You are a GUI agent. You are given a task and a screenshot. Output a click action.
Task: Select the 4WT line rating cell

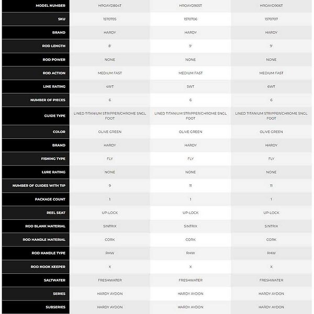[x=110, y=86]
